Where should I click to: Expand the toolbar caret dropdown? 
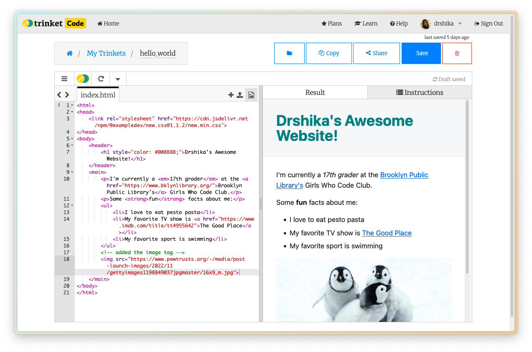pos(118,79)
